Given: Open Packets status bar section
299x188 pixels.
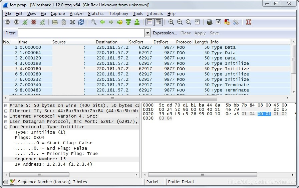Looking at the screenshot, I should click(155, 182).
